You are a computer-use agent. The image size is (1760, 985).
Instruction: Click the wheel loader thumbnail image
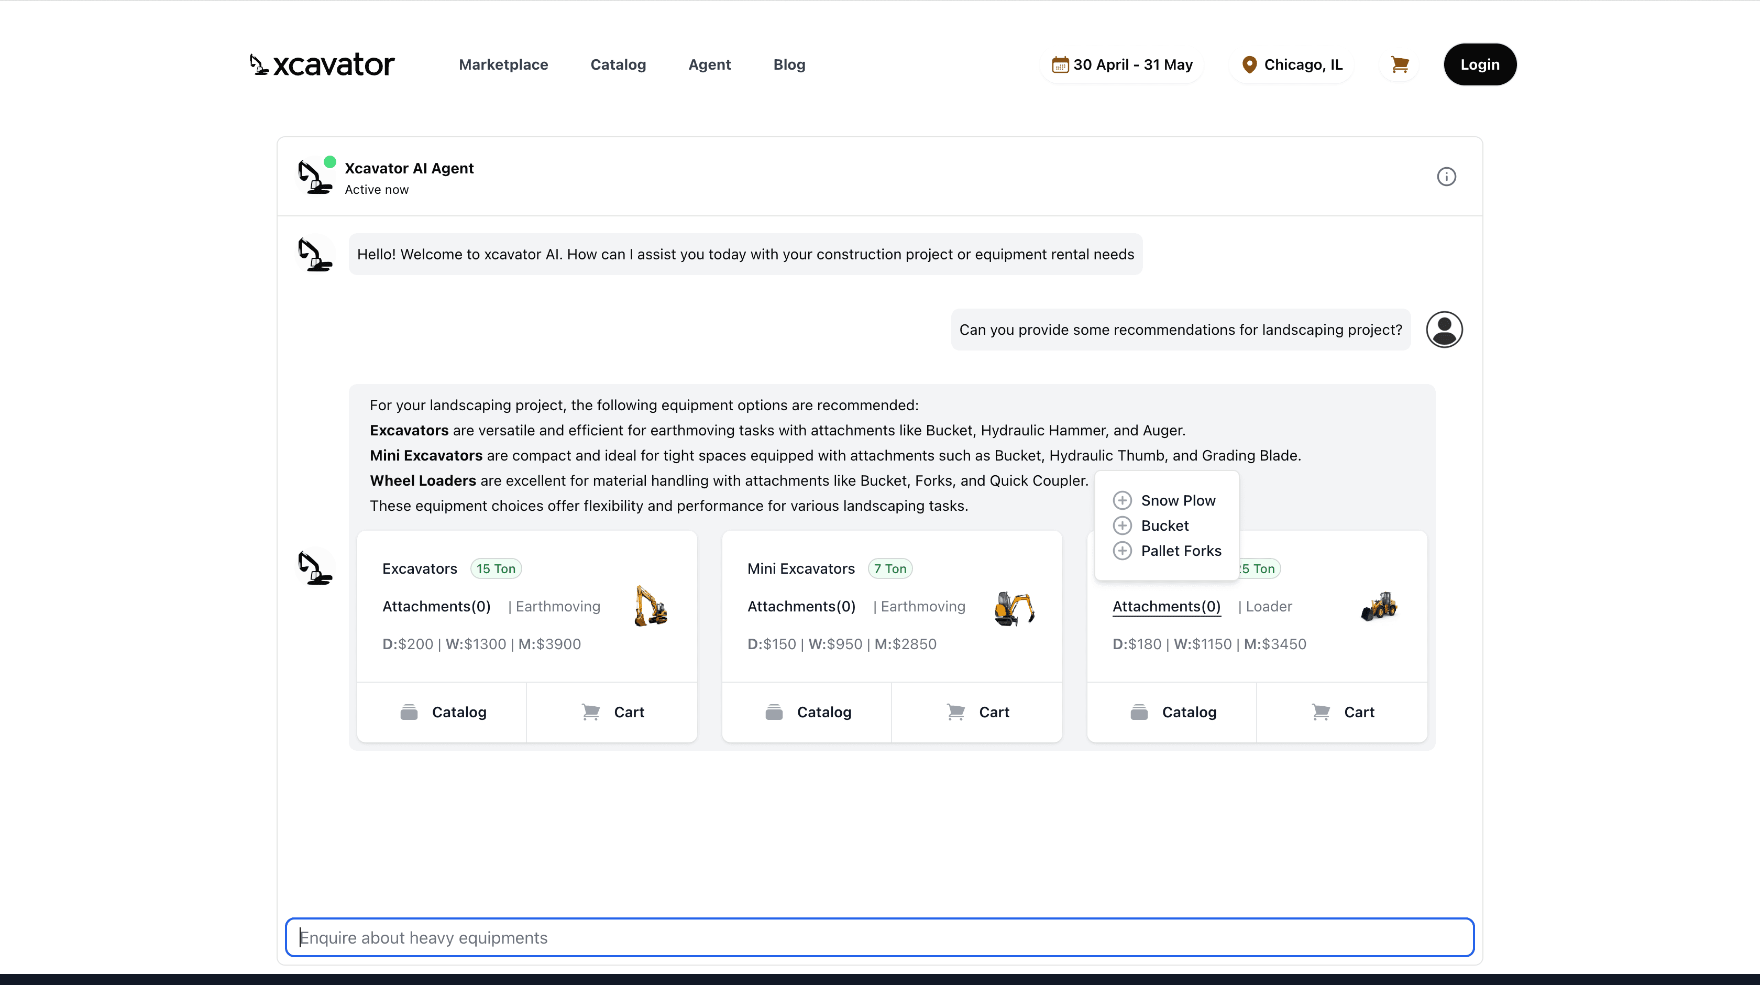point(1379,606)
